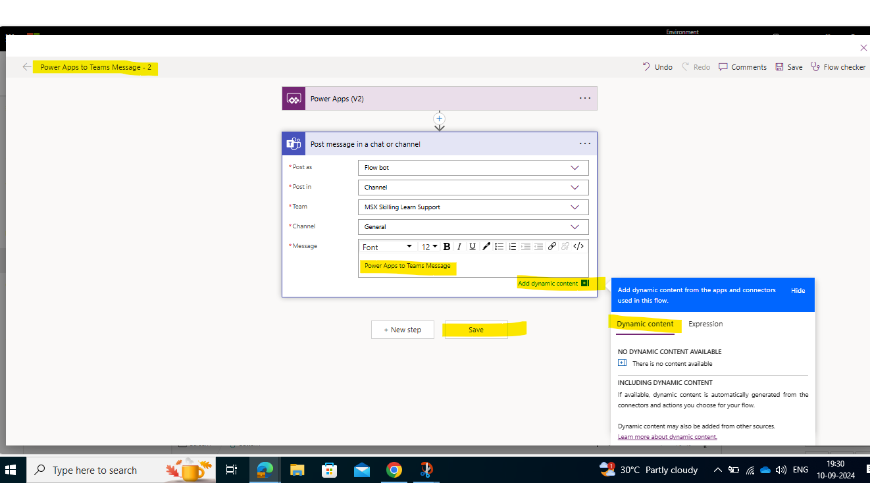Run the Flow checker
The width and height of the screenshot is (870, 483).
838,67
